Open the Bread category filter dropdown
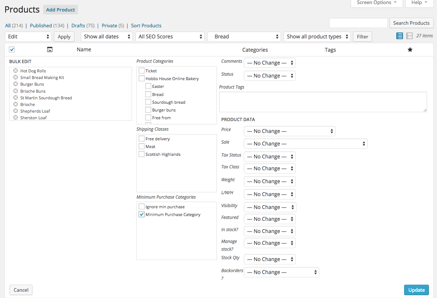This screenshot has height=298, width=437. tap(244, 37)
